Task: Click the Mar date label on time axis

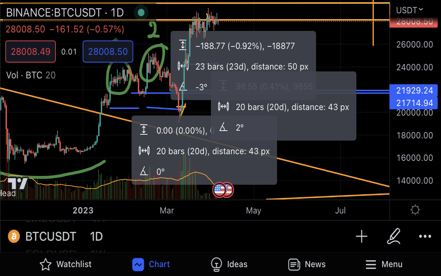Action: coord(167,210)
